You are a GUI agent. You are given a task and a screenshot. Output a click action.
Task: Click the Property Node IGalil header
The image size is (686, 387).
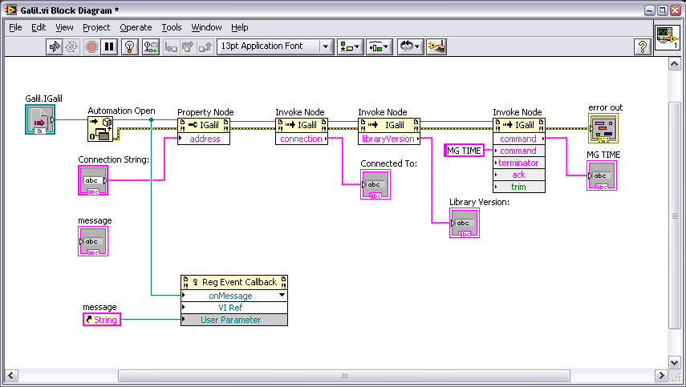[204, 125]
